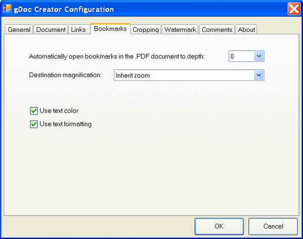The image size is (303, 239).
Task: Switch to the General tab
Action: 19,30
